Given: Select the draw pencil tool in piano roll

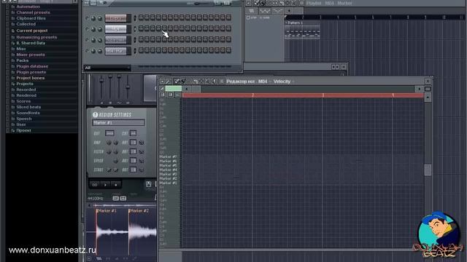Looking at the screenshot, I should click(x=177, y=81).
